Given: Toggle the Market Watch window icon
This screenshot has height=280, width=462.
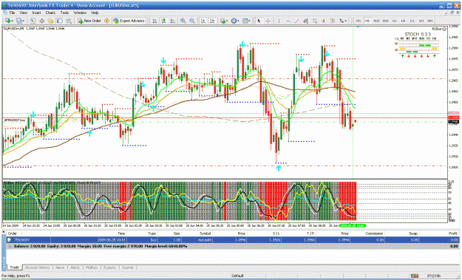Looking at the screenshot, I should click(33, 21).
